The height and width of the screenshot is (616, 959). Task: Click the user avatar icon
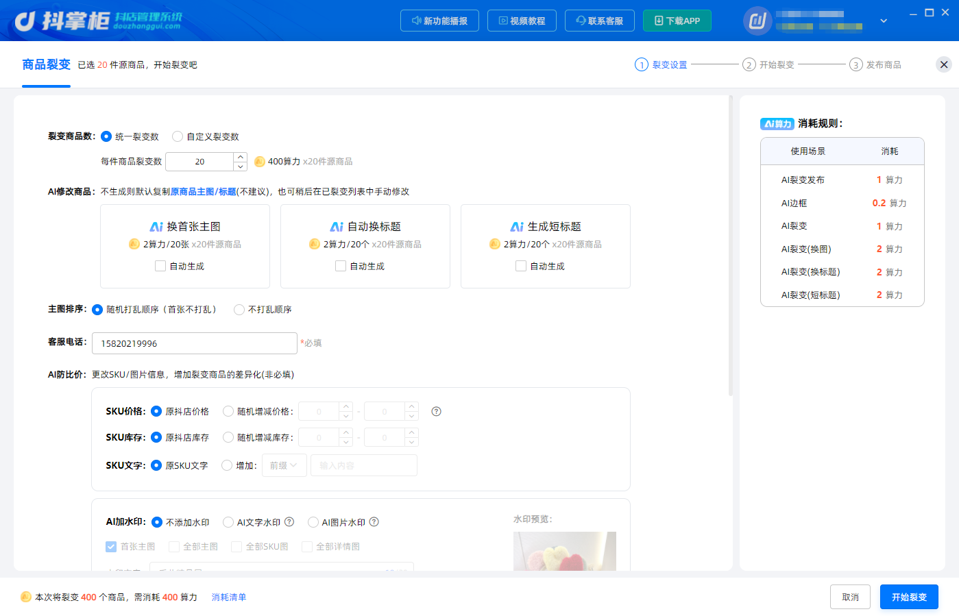(x=757, y=21)
